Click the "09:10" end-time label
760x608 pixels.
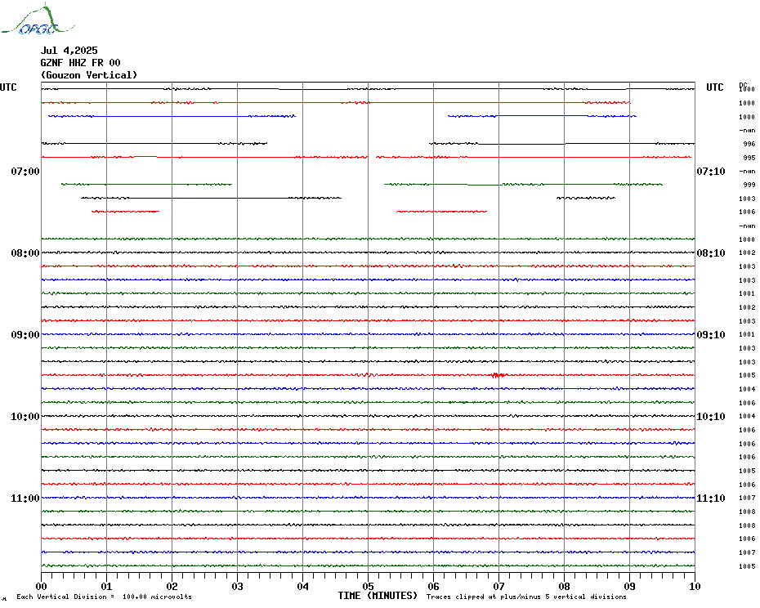click(711, 335)
